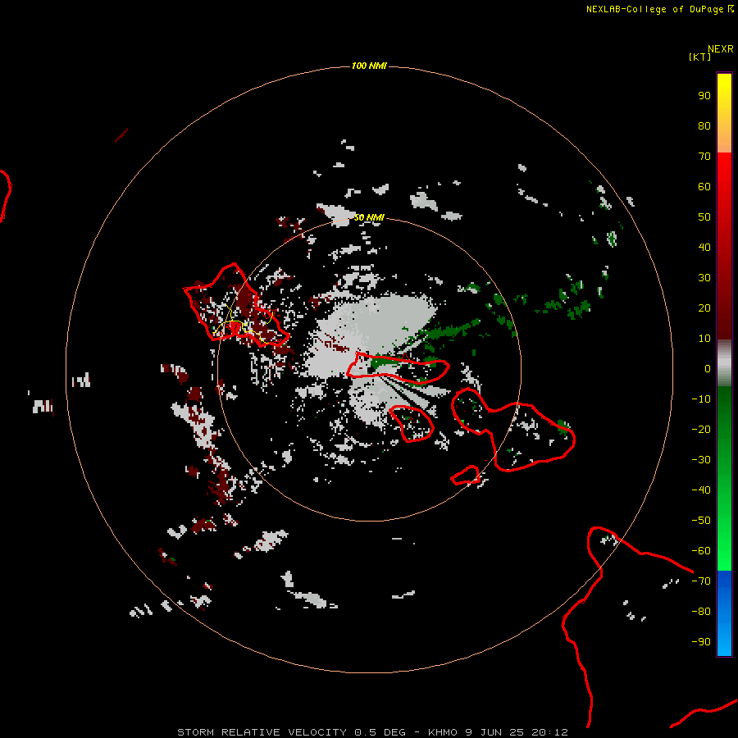Select the KHMO station identifier
The height and width of the screenshot is (738, 738).
click(x=443, y=732)
